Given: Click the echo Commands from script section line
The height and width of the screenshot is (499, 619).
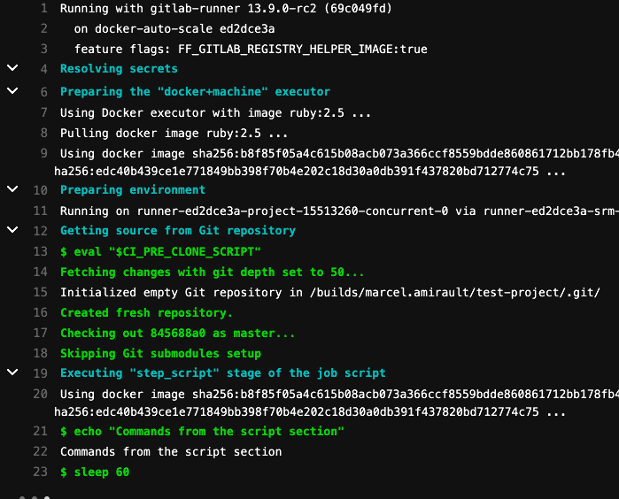Looking at the screenshot, I should pos(202,431).
